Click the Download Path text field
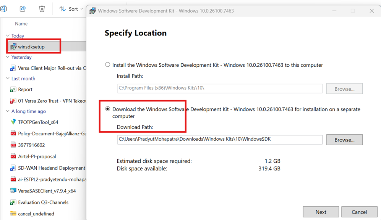The image size is (381, 220). click(x=220, y=140)
